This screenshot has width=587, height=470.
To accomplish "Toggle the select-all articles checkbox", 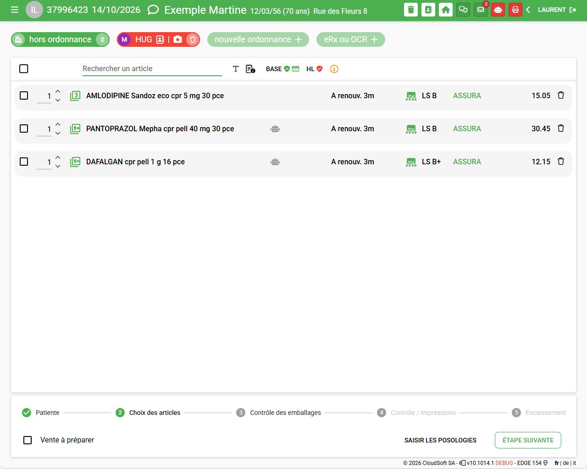I will click(24, 69).
